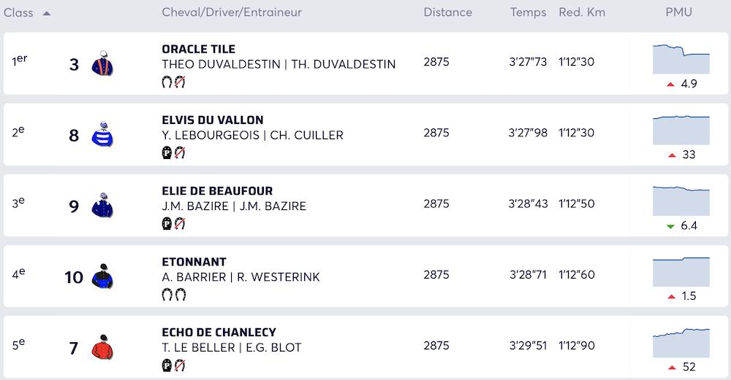Open the ECHO DE CHANLECY horse link
The image size is (731, 380).
[x=219, y=332]
